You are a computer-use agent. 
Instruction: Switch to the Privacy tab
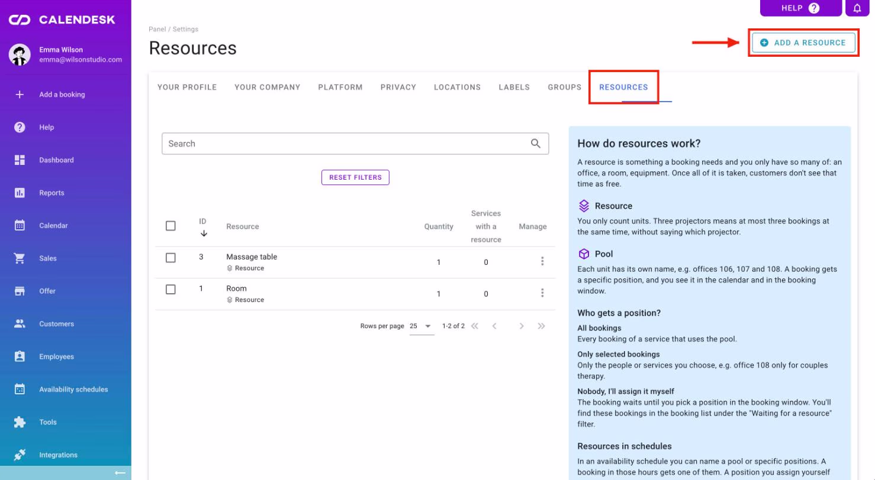pyautogui.click(x=398, y=87)
